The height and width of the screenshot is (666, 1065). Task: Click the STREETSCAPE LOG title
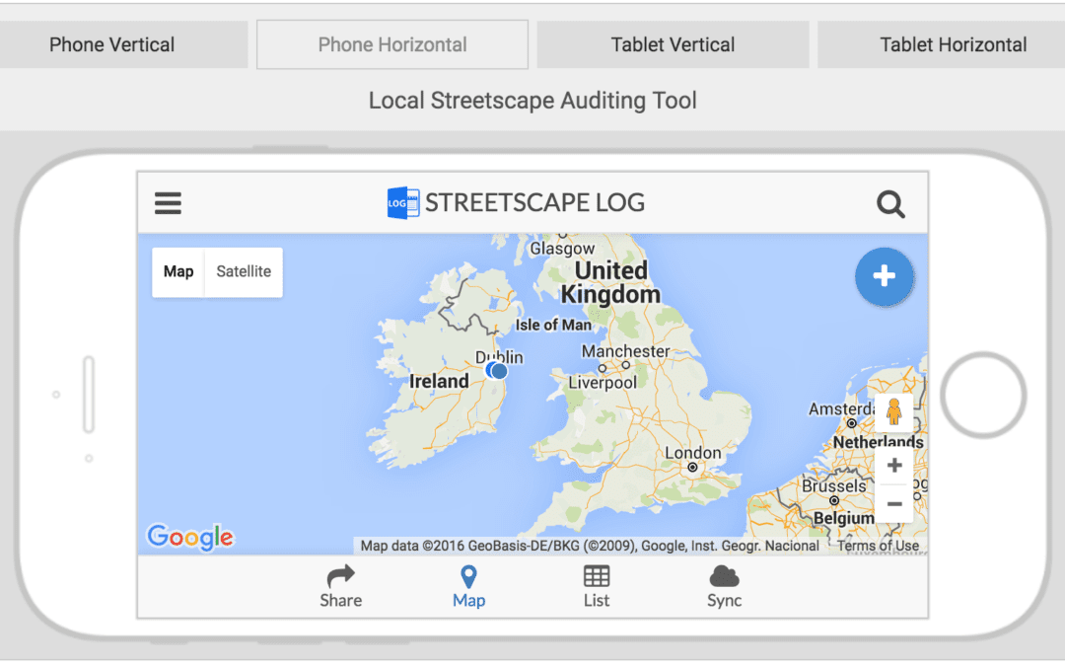534,202
